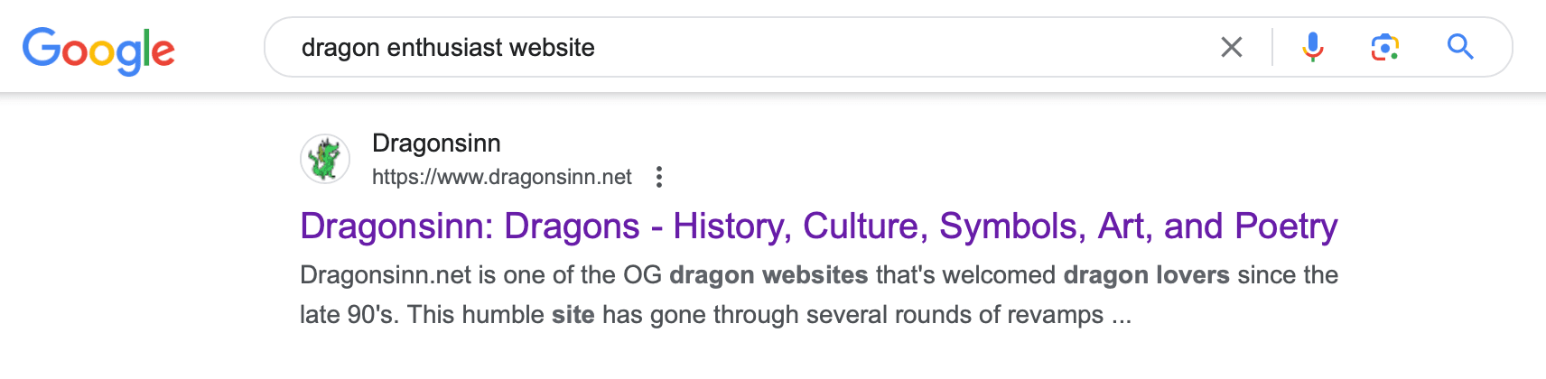
Task: Click the green dragon favicon
Action: tap(325, 159)
